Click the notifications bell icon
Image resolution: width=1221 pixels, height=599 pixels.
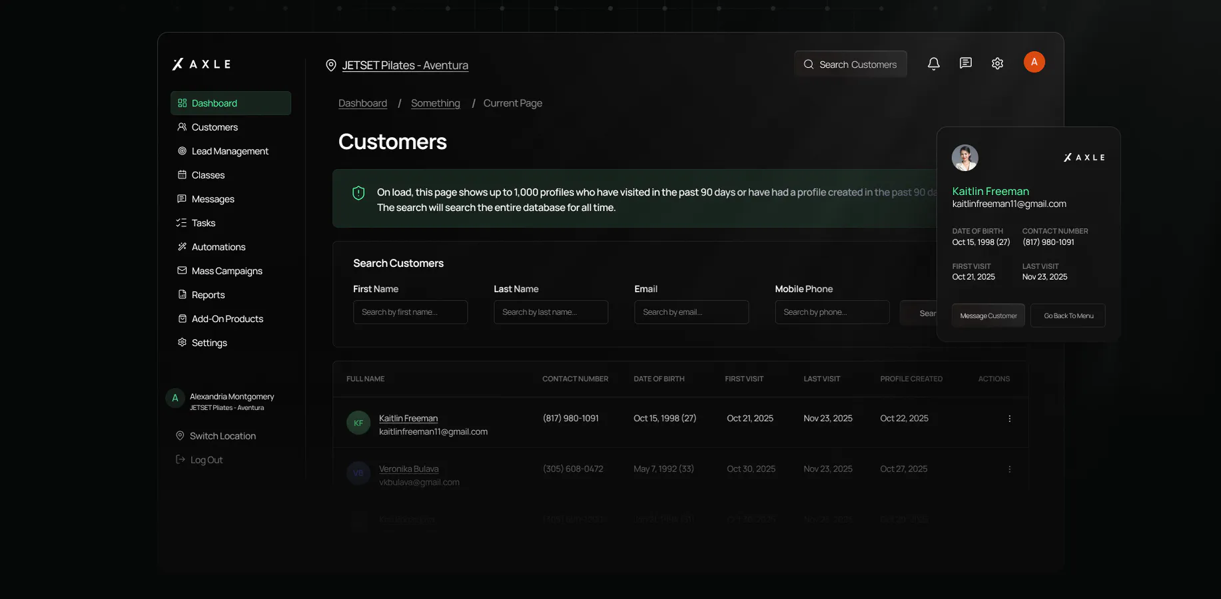934,64
